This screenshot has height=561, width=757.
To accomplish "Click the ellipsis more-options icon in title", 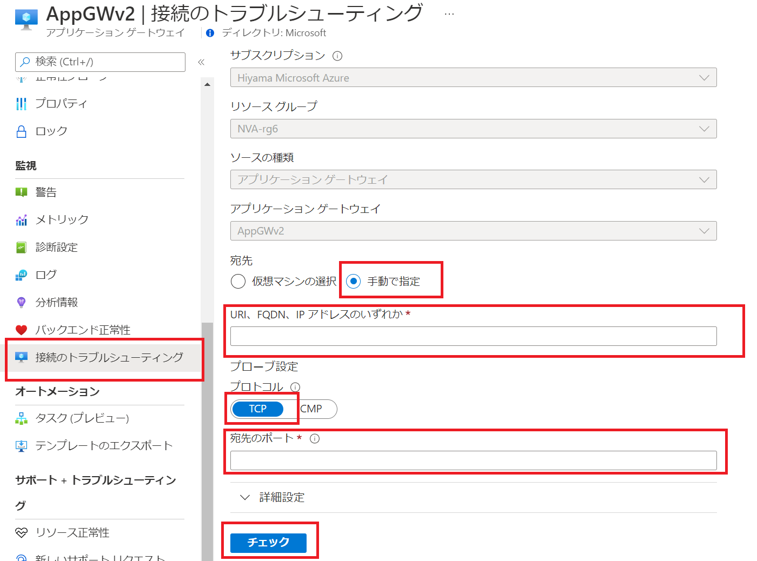I will 449,14.
